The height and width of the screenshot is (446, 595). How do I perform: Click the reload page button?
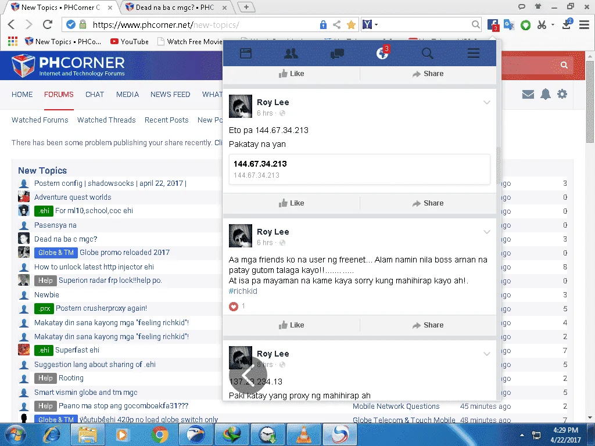[48, 24]
